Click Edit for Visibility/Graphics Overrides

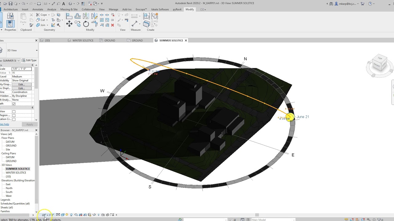[x=22, y=84]
